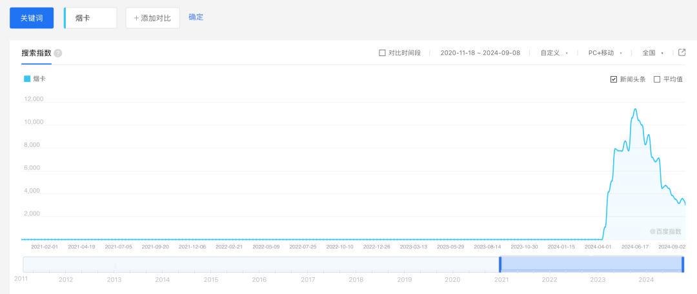Click the 关键词 button
Viewport: 697px width, 294px height.
pyautogui.click(x=31, y=18)
